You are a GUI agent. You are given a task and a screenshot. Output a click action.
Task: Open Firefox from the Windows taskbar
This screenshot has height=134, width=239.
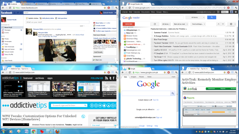(57, 131)
